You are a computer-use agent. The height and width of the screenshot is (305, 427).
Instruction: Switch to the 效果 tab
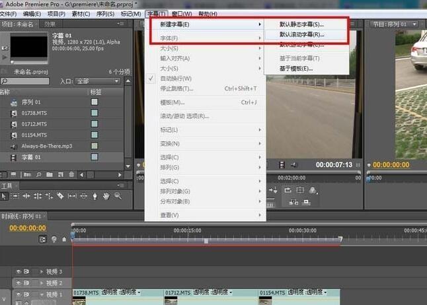pos(50,24)
